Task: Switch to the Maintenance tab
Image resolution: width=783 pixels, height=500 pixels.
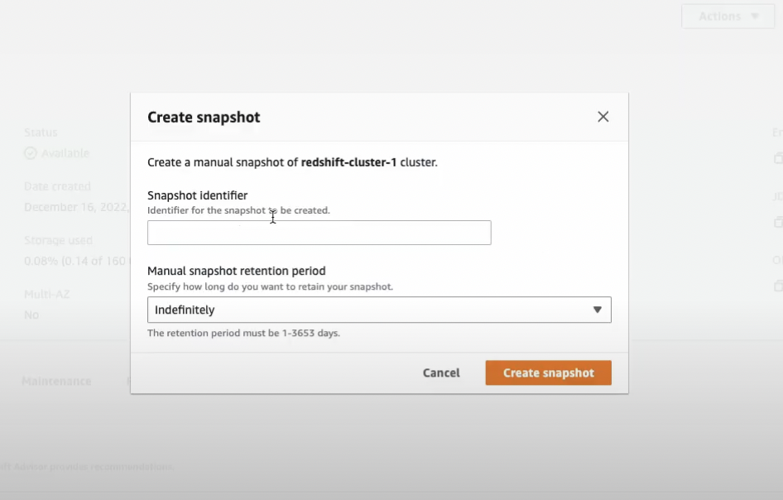Action: [56, 382]
